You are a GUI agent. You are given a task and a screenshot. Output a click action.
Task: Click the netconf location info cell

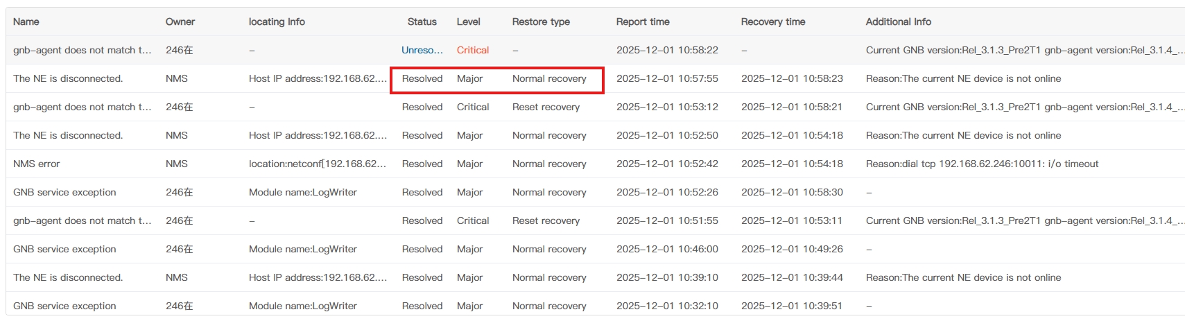coord(318,164)
